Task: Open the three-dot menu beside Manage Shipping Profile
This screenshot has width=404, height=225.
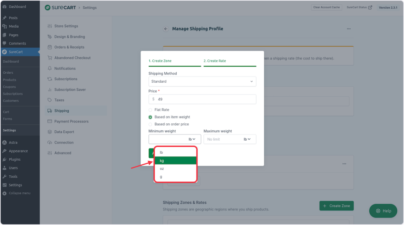Action: (349, 29)
